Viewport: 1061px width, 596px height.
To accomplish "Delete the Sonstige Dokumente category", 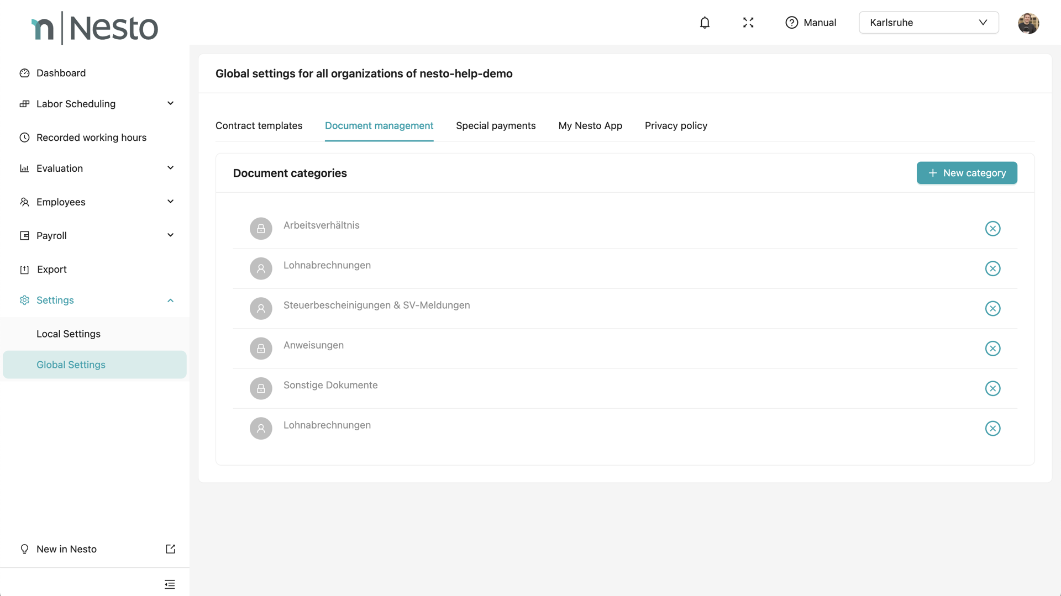I will click(992, 388).
